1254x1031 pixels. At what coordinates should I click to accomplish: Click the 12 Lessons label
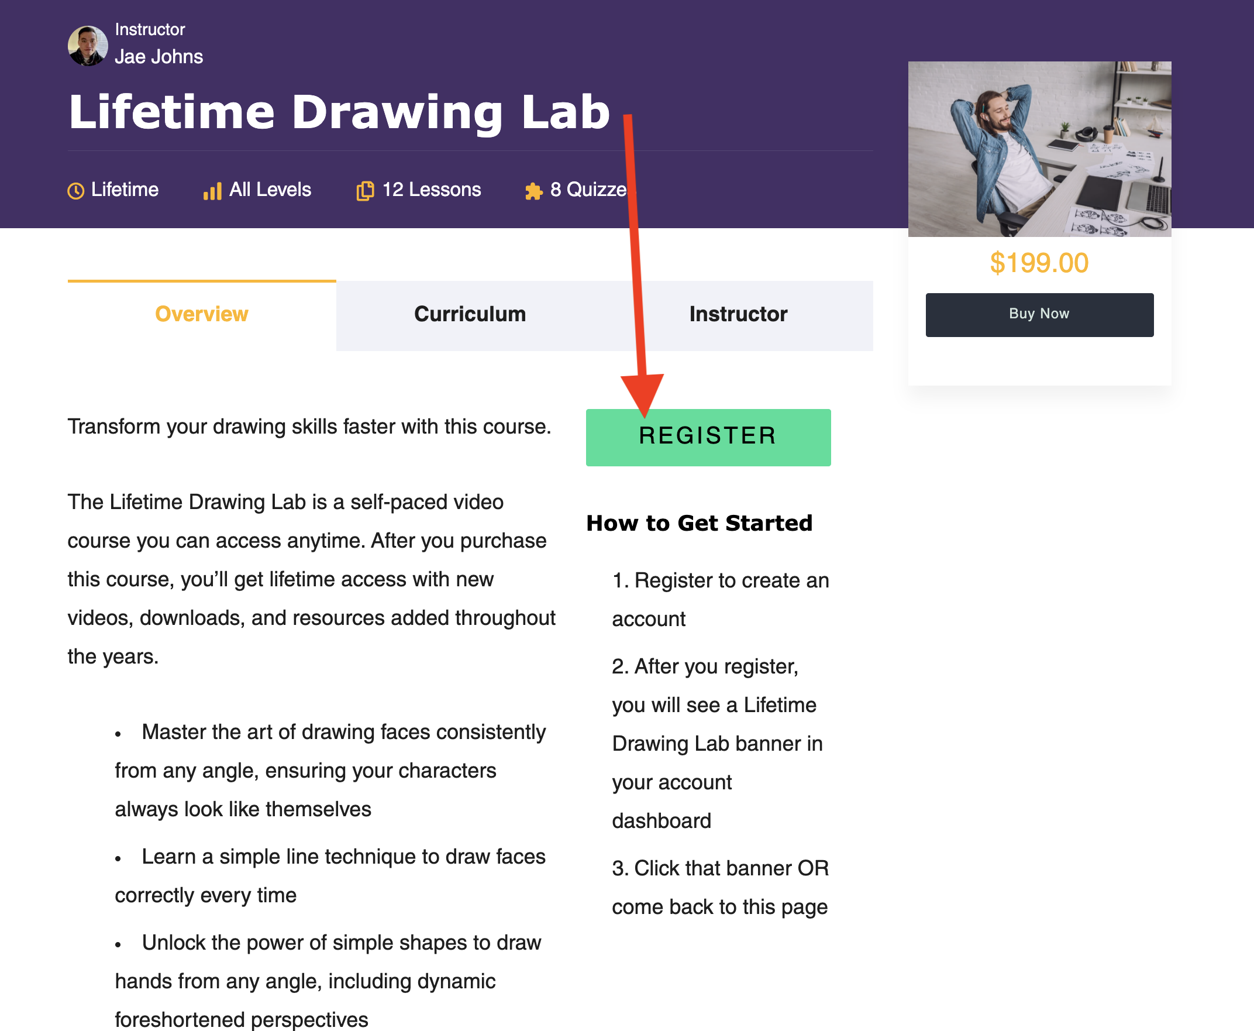[x=432, y=190]
